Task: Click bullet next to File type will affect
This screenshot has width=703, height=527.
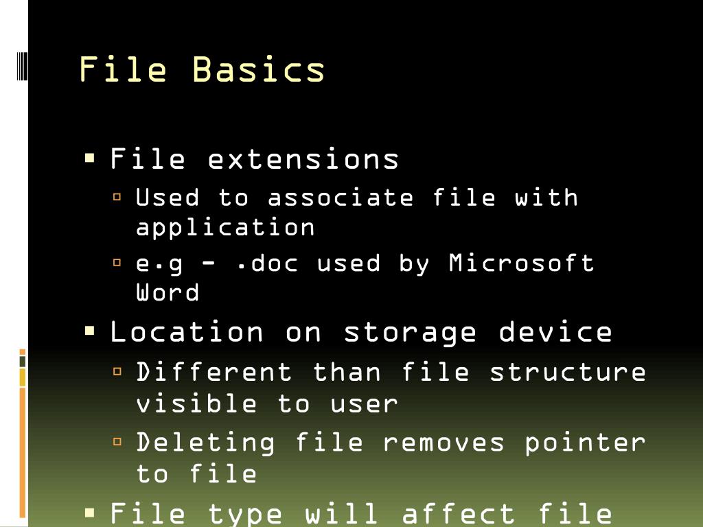Action: (x=89, y=512)
